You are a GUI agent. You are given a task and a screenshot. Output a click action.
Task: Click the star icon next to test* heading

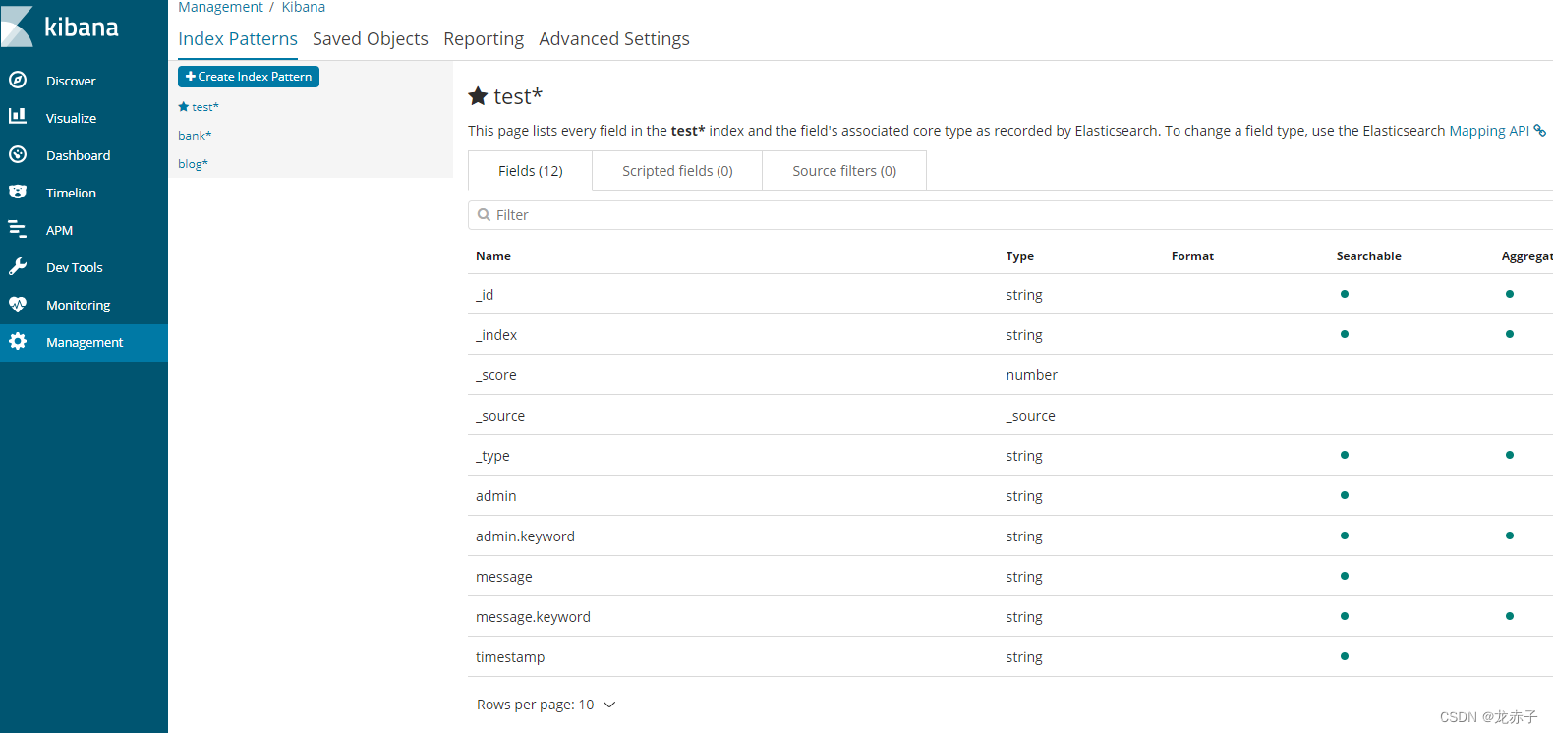point(478,95)
